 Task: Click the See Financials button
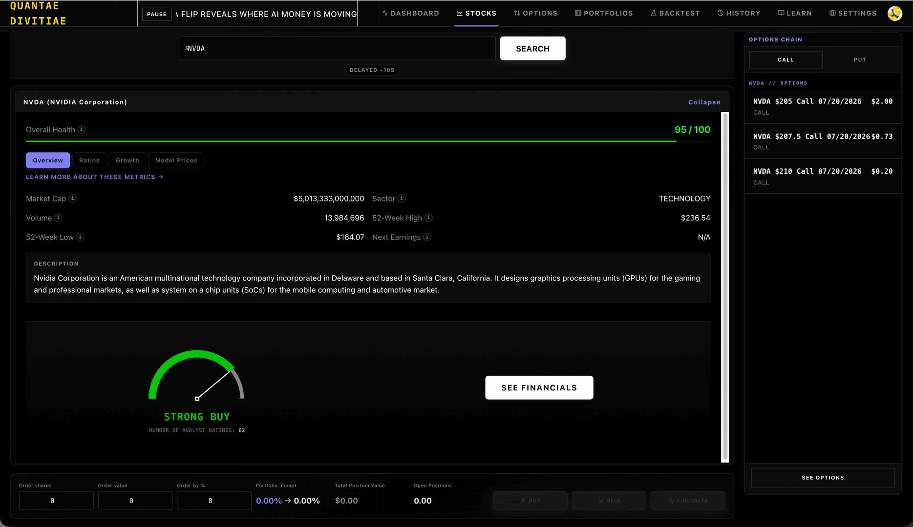coord(539,387)
